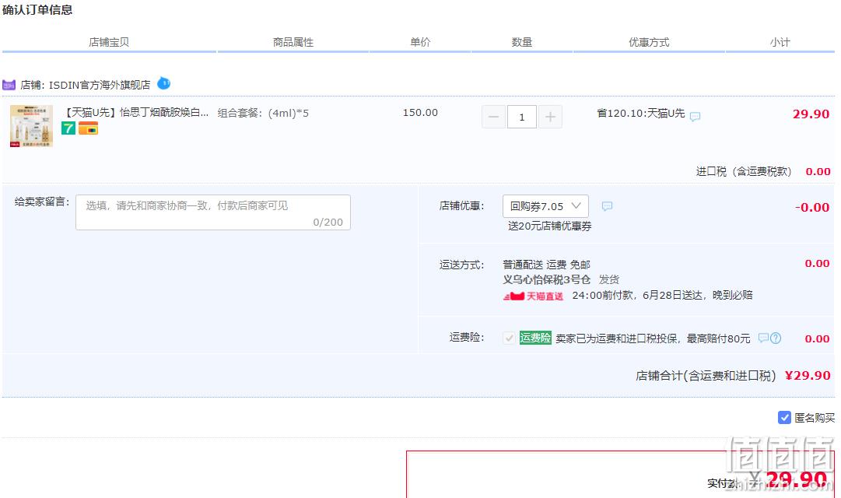Click the question mark help icon for 运费险
The width and height of the screenshot is (841, 498).
point(776,338)
